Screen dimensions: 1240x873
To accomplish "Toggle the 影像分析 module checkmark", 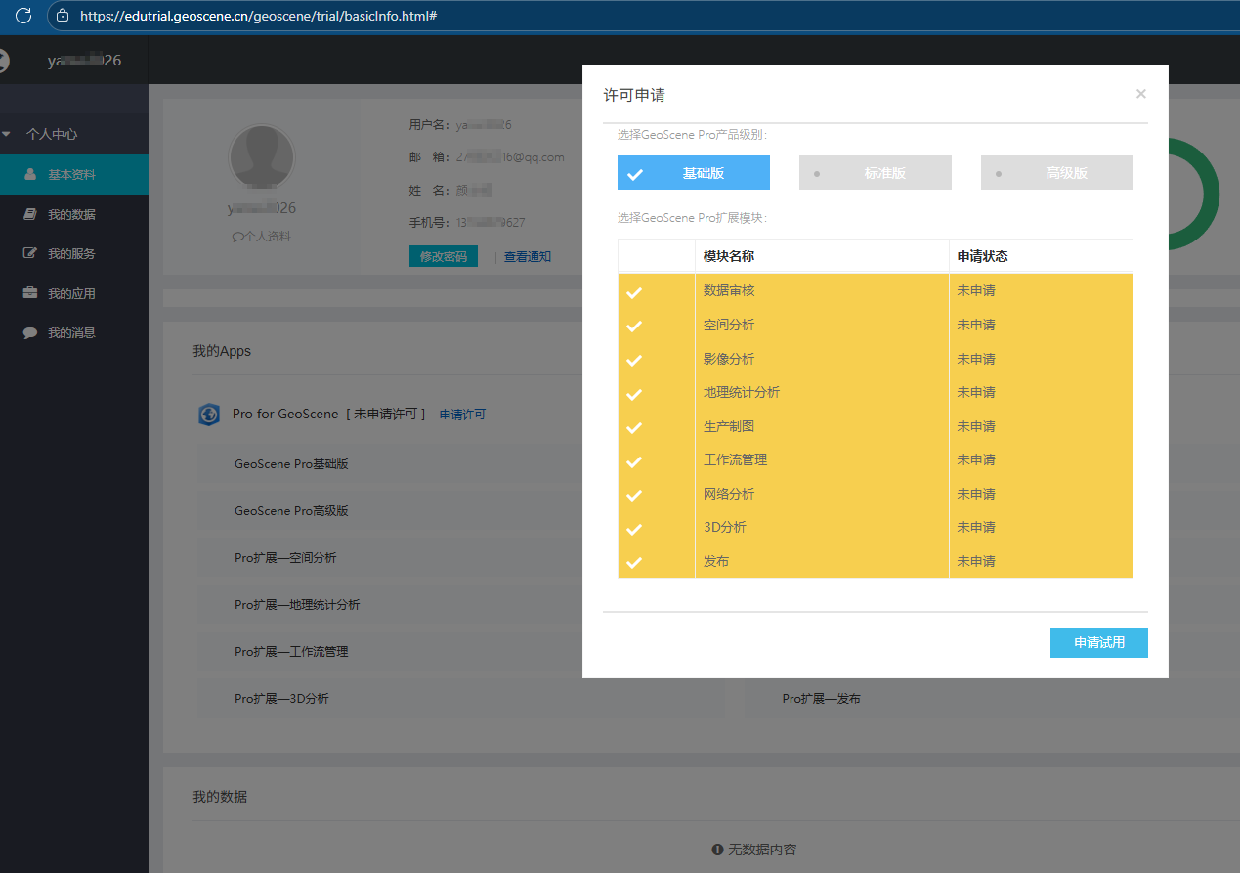I will [x=634, y=361].
